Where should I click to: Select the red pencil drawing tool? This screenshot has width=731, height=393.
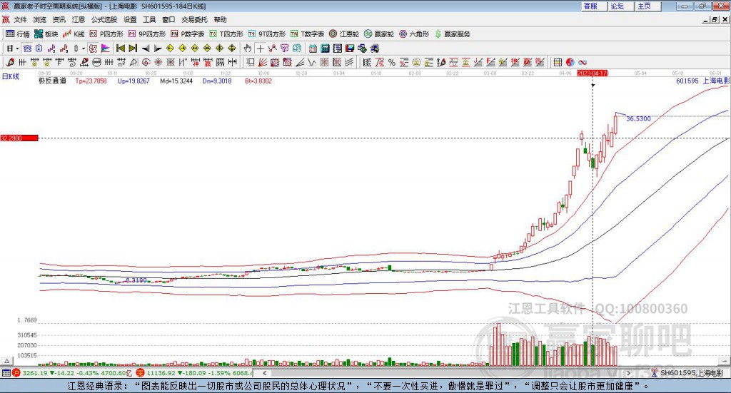(x=10, y=62)
